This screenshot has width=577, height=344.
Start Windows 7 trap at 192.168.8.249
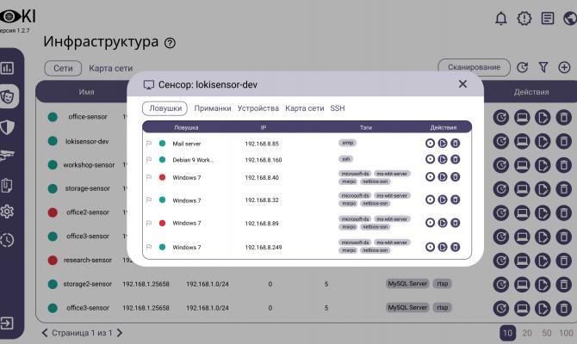point(430,247)
